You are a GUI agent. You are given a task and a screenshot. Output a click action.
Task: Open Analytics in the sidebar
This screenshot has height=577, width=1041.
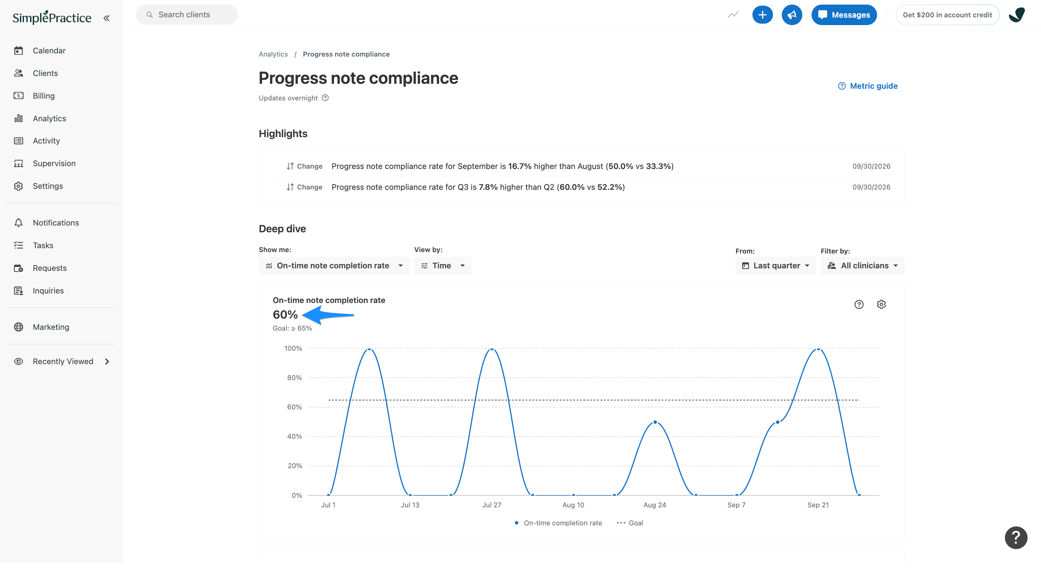tap(49, 118)
